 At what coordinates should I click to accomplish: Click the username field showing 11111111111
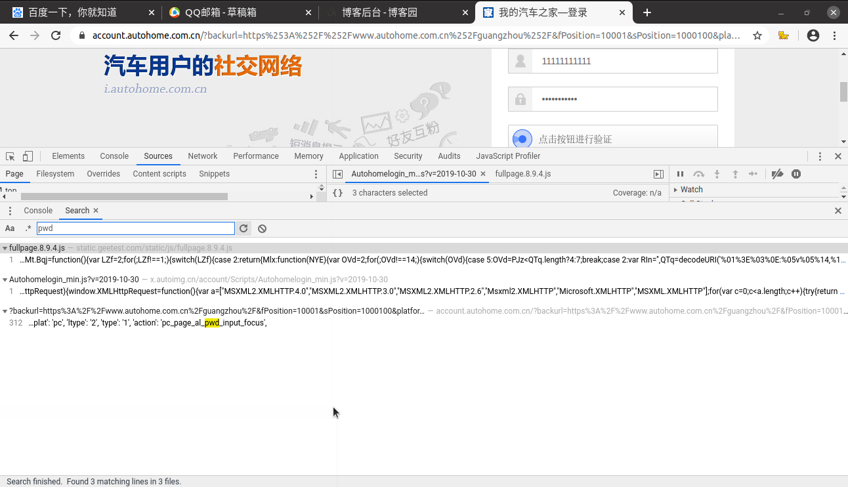pyautogui.click(x=612, y=61)
